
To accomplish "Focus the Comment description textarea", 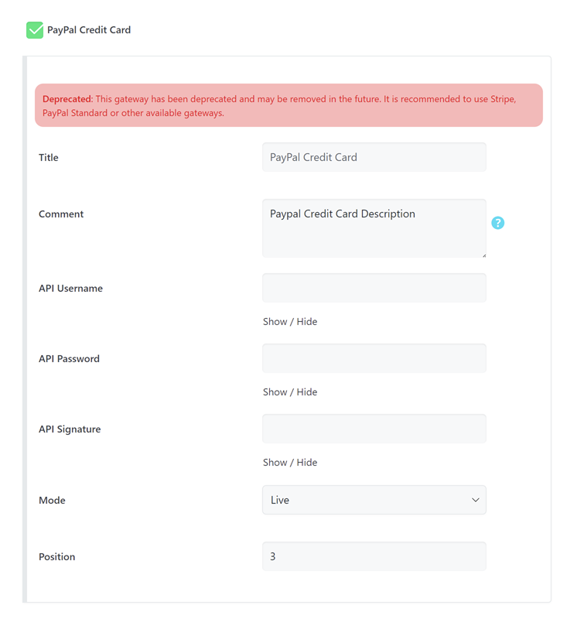I will 374,229.
